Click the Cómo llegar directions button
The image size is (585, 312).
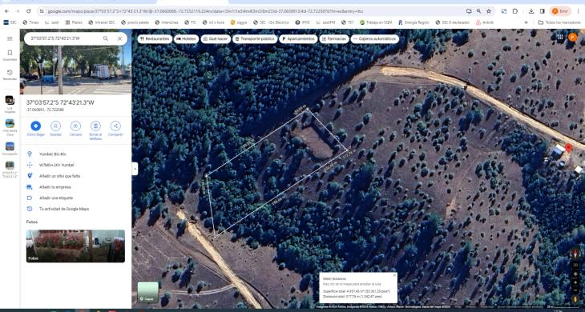point(35,128)
